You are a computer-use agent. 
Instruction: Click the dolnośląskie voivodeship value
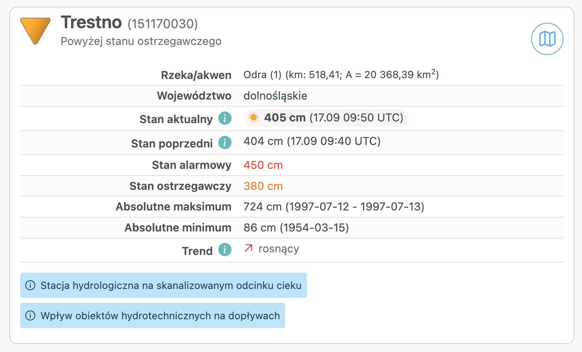click(275, 96)
